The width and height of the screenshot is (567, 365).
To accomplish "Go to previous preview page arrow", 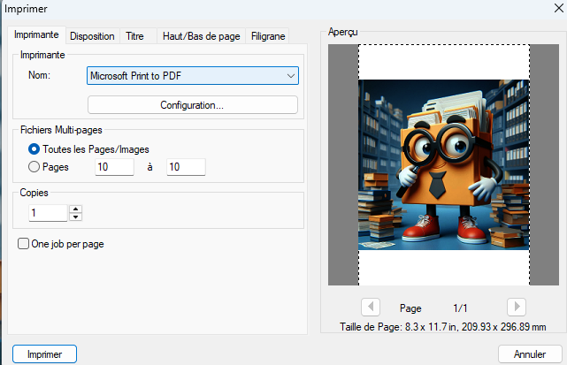I will [372, 308].
